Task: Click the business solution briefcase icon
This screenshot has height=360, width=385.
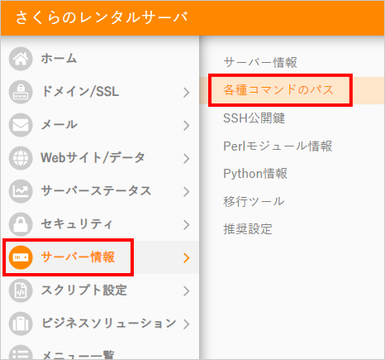Action: click(21, 324)
